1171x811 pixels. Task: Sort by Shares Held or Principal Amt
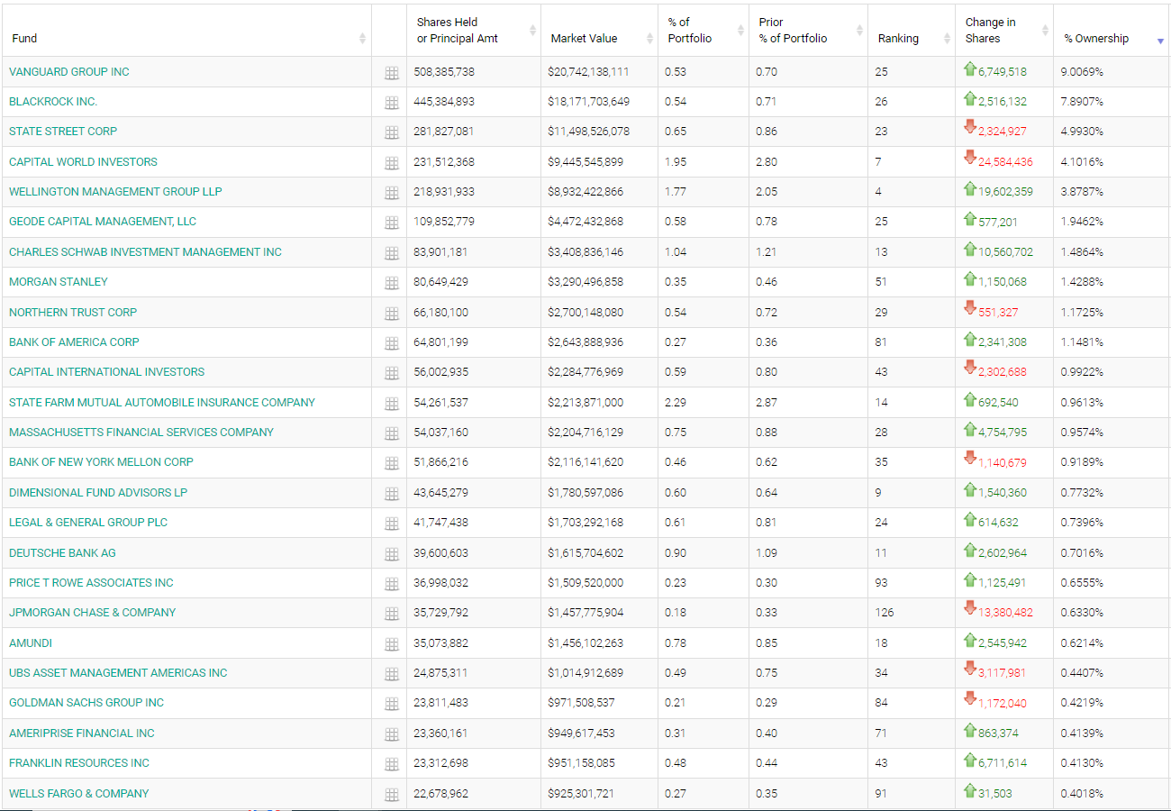(x=474, y=31)
